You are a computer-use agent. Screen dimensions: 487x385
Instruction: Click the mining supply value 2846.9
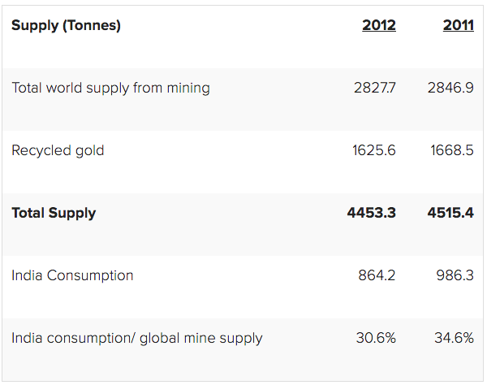pyautogui.click(x=450, y=88)
